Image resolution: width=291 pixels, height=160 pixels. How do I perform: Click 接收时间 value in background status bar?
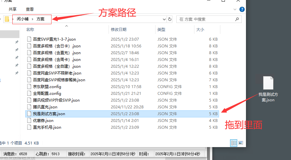113,154
